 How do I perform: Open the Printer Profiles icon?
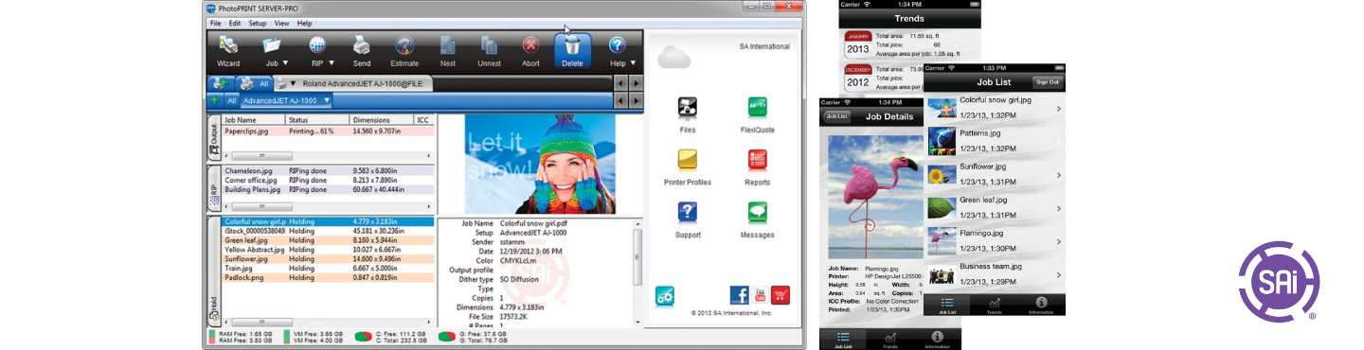[688, 159]
